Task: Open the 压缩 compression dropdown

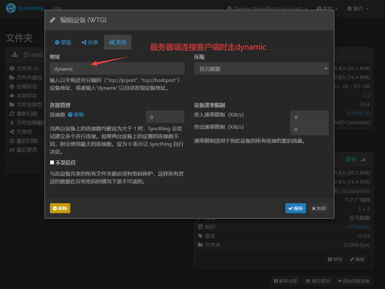Action: 261,68
